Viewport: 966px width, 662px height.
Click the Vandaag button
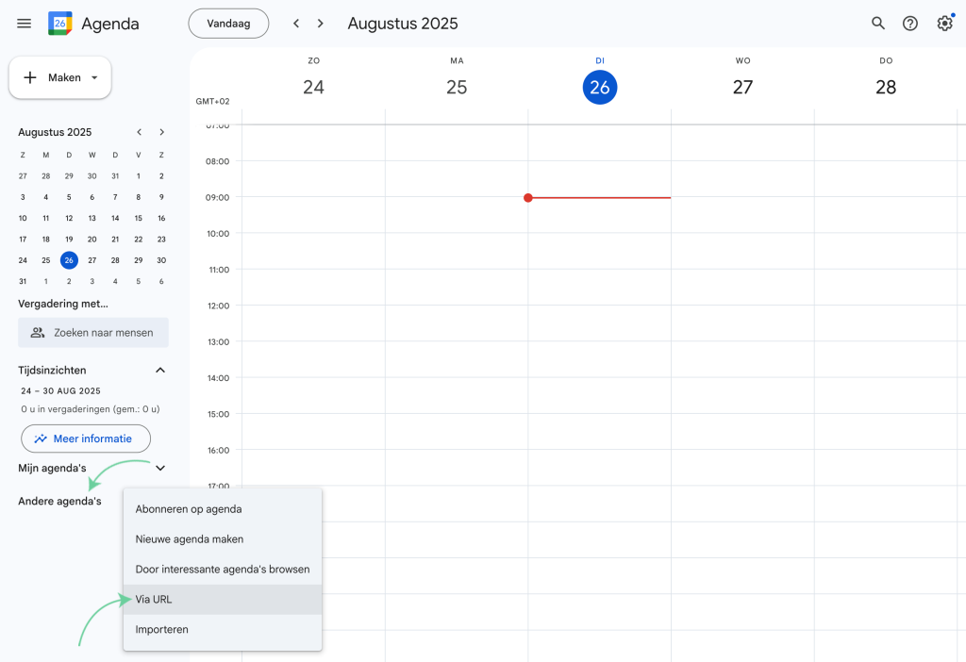228,23
